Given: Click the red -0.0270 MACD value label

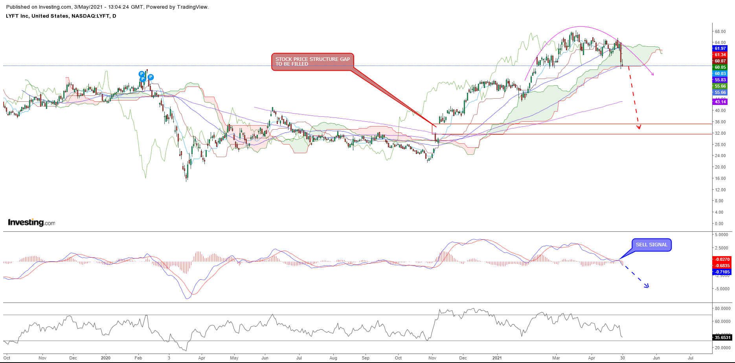Looking at the screenshot, I should (x=722, y=259).
